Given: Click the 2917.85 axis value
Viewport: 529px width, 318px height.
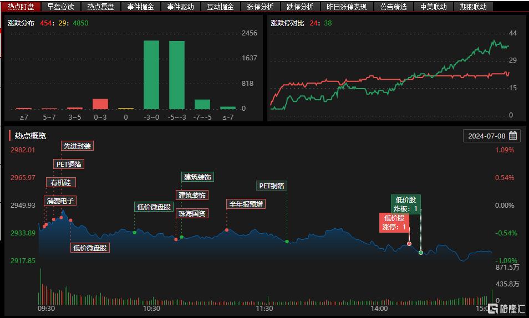Looking at the screenshot, I should click(23, 260).
